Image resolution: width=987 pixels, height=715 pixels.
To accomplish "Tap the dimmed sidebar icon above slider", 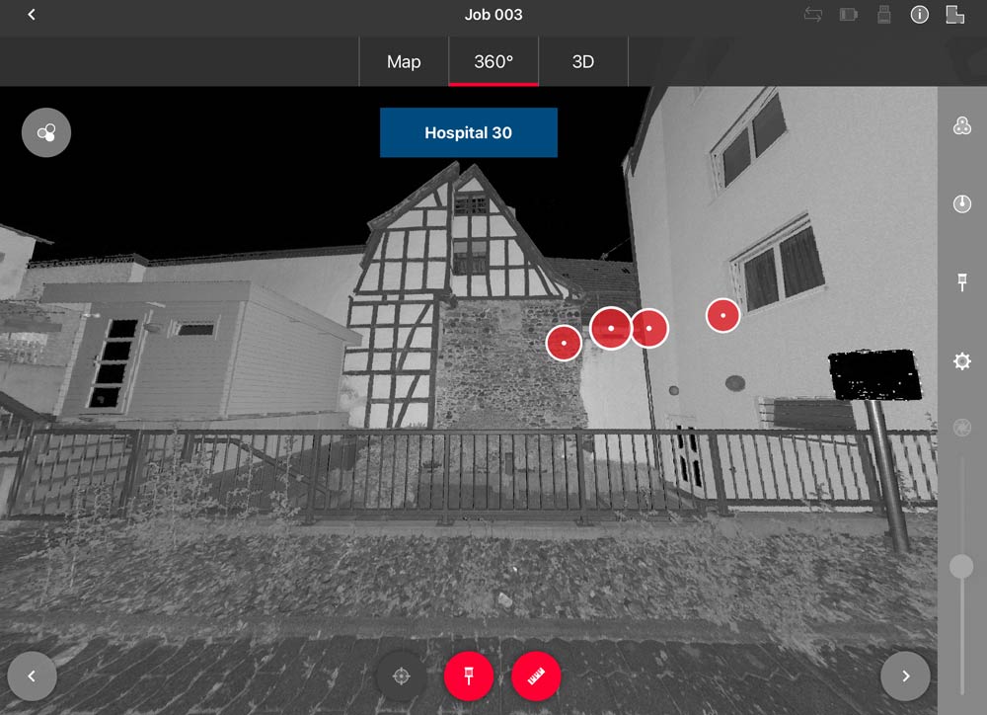I will tap(961, 428).
